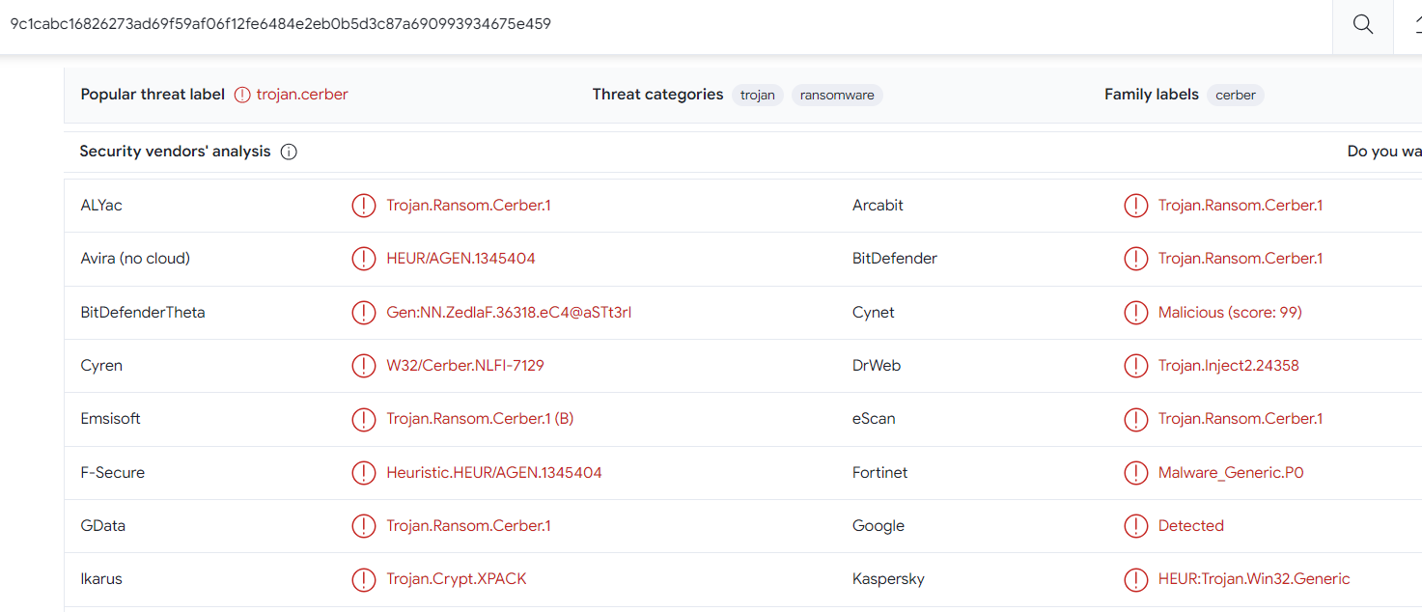The width and height of the screenshot is (1422, 612).
Task: Click Heuristic.HEUR/AGEN.1345404 result text
Action: 494,473
